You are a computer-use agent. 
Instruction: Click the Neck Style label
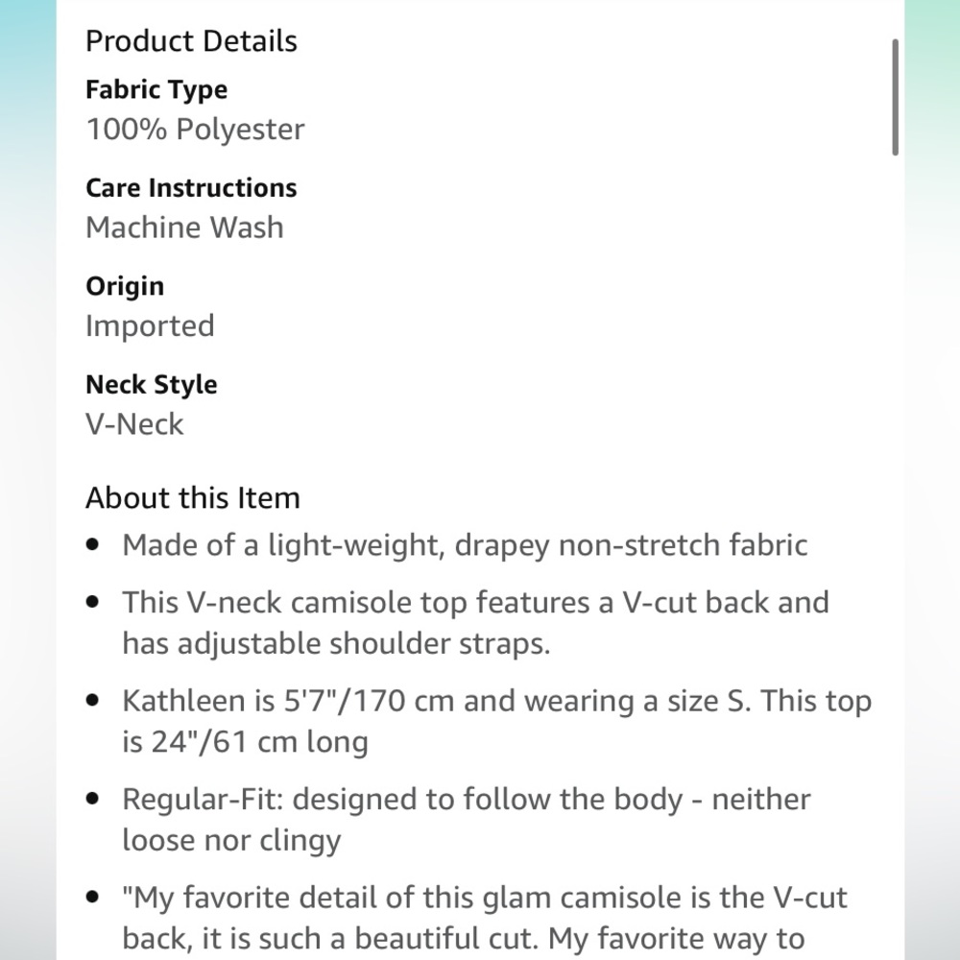click(152, 385)
